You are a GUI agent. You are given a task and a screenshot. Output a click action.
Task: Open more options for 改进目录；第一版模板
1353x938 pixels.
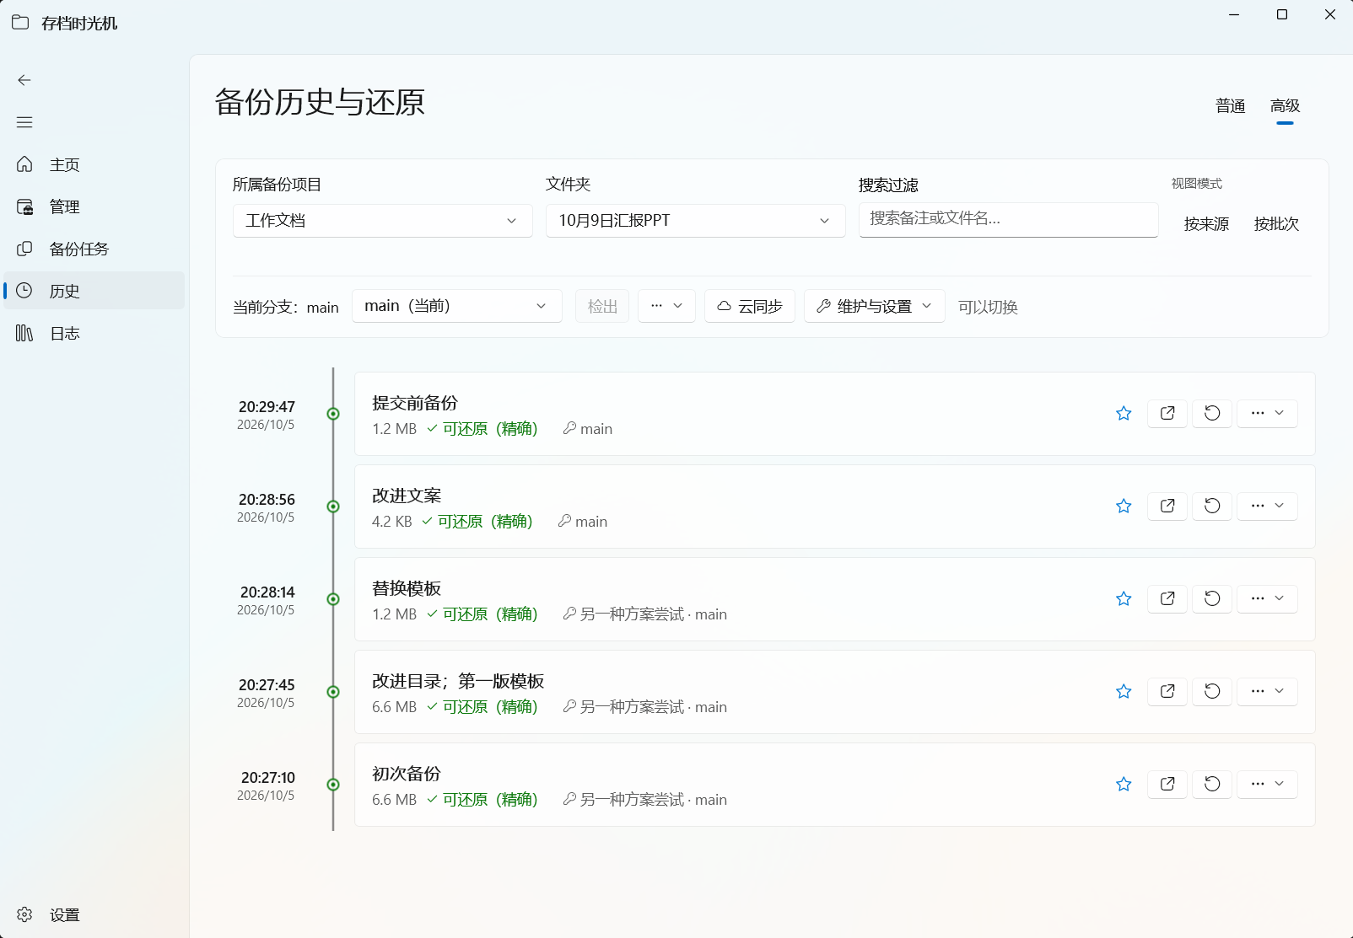pos(1267,691)
